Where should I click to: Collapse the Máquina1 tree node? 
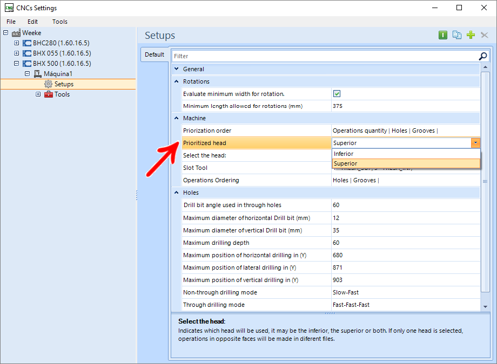tap(27, 73)
